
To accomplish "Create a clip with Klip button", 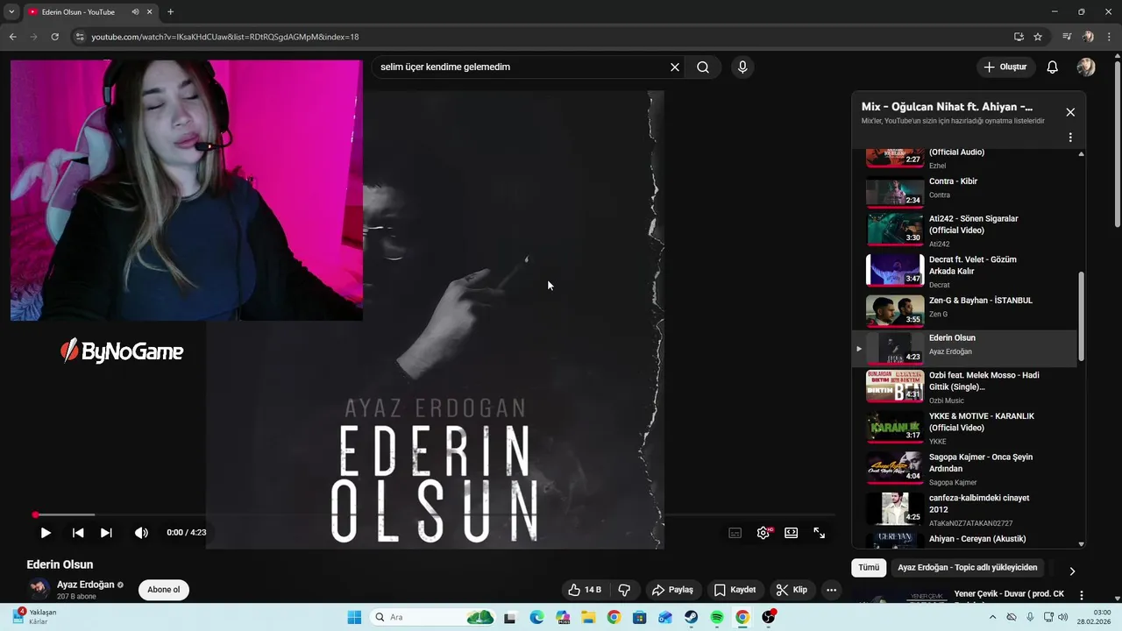I will 792,590.
